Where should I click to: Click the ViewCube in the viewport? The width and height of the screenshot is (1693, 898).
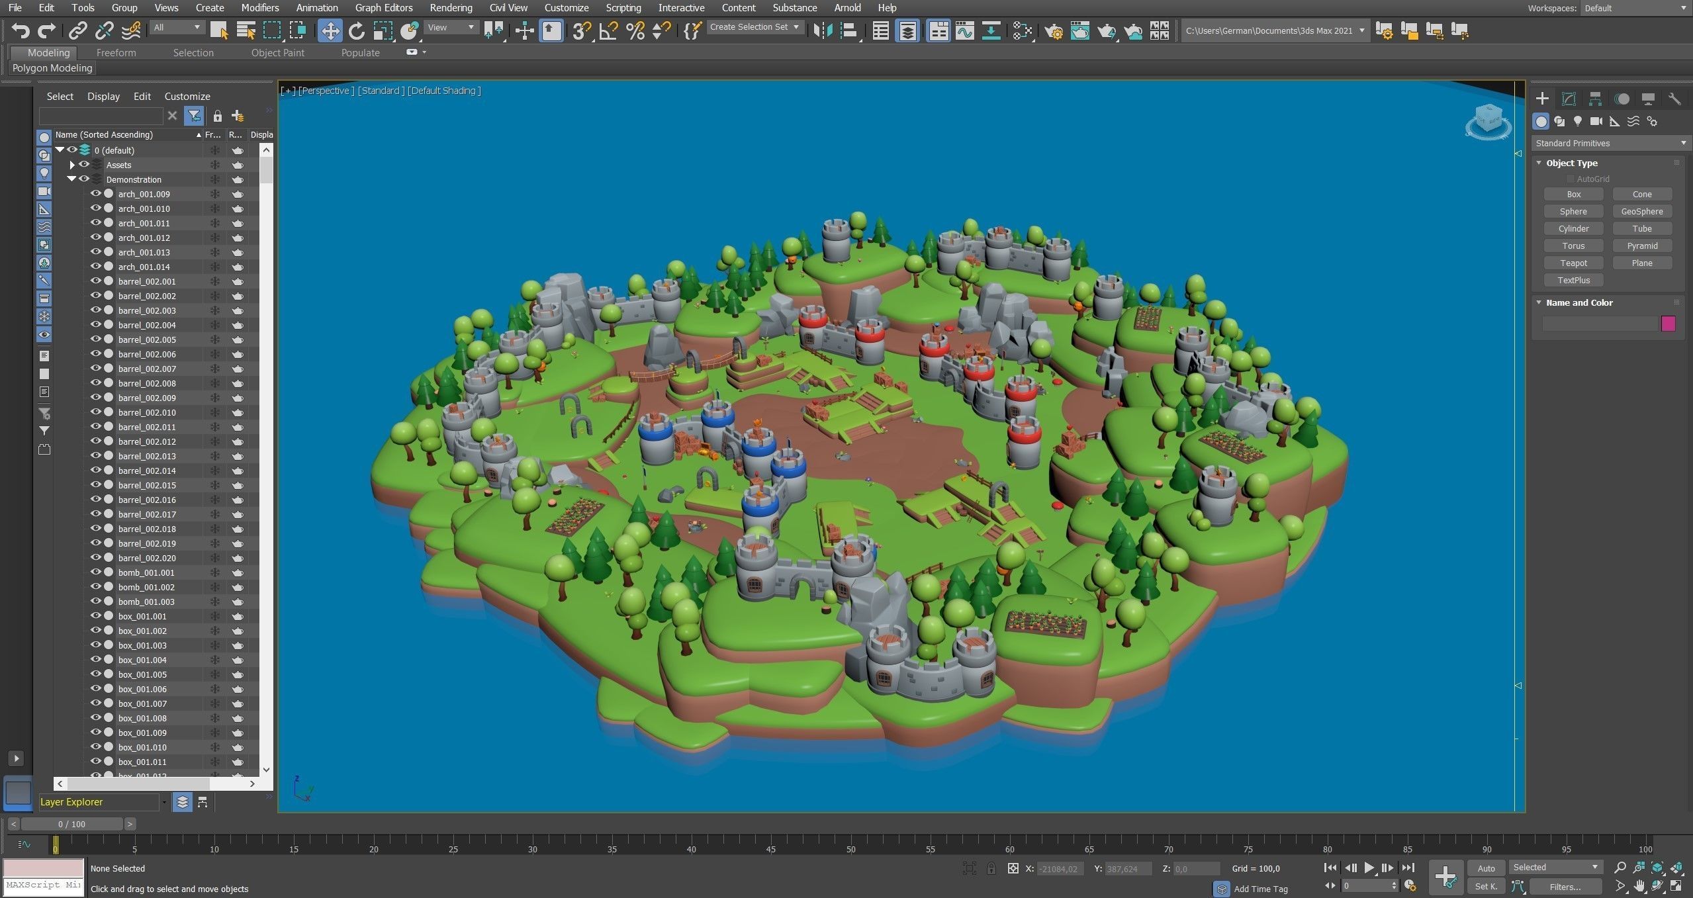pyautogui.click(x=1488, y=121)
